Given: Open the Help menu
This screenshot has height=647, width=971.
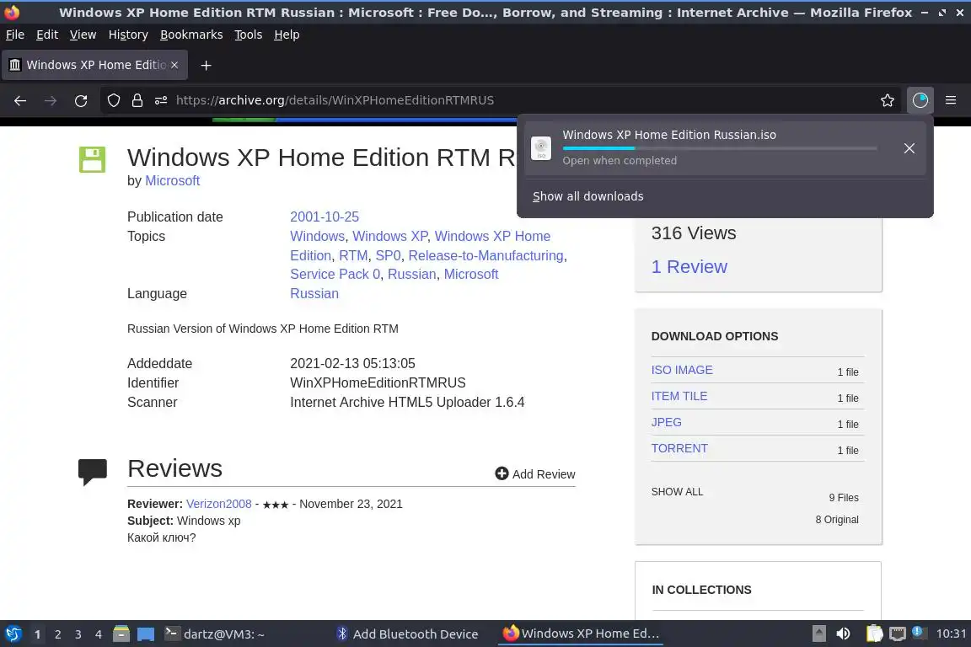Looking at the screenshot, I should coord(287,35).
